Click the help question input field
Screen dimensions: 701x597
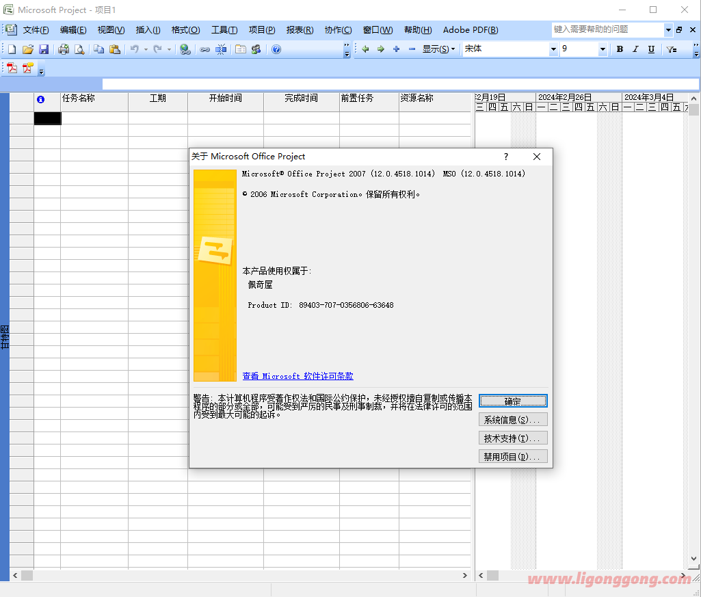(607, 30)
